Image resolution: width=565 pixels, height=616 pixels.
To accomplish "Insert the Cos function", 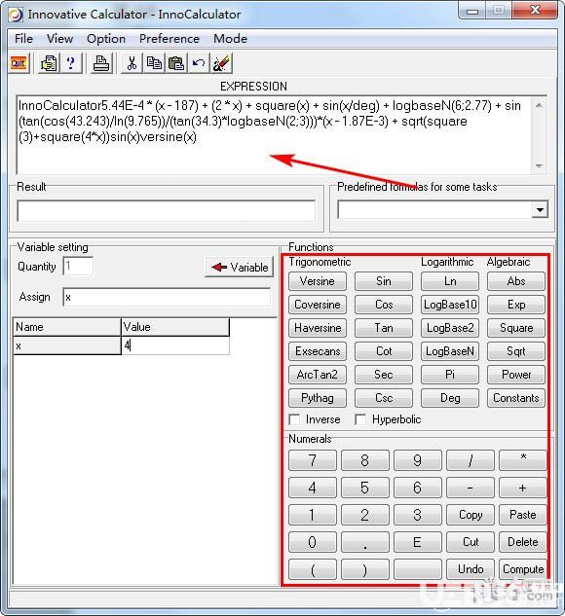I will 384,305.
